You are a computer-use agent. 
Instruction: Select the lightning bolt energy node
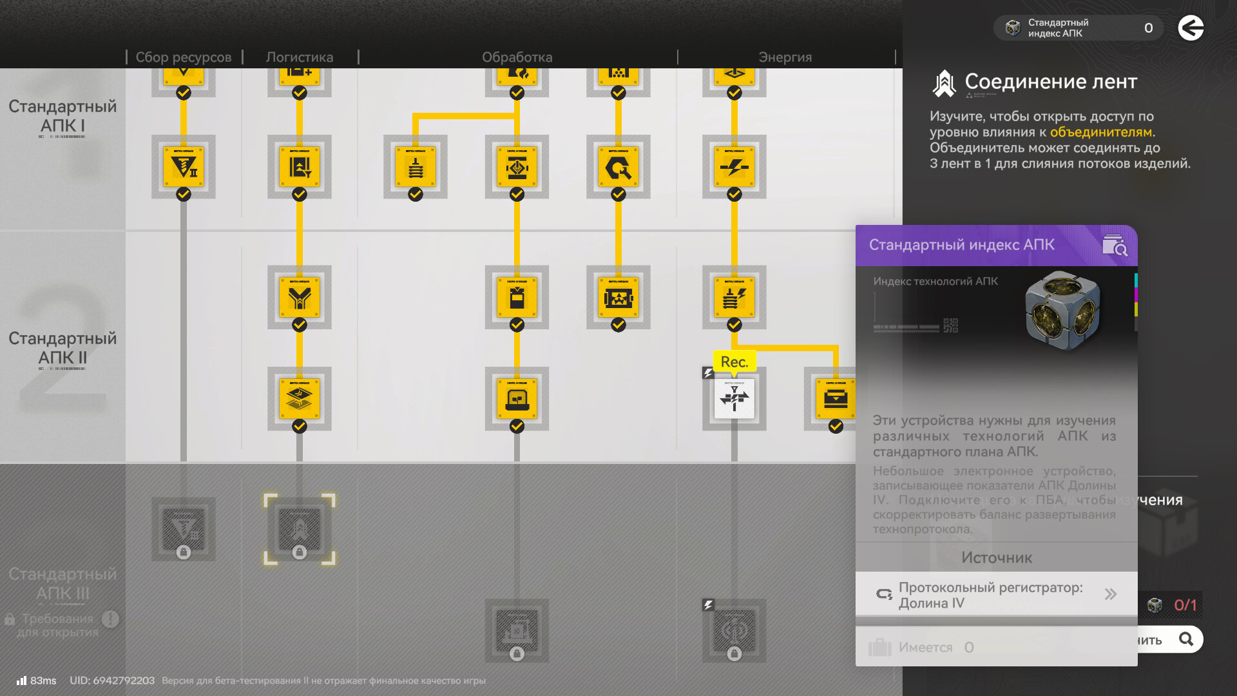[x=734, y=167]
